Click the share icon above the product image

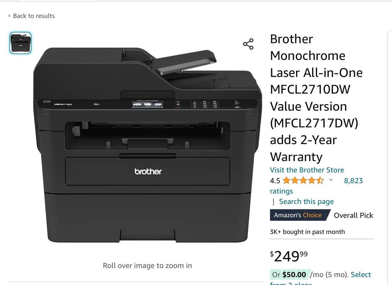(x=248, y=44)
